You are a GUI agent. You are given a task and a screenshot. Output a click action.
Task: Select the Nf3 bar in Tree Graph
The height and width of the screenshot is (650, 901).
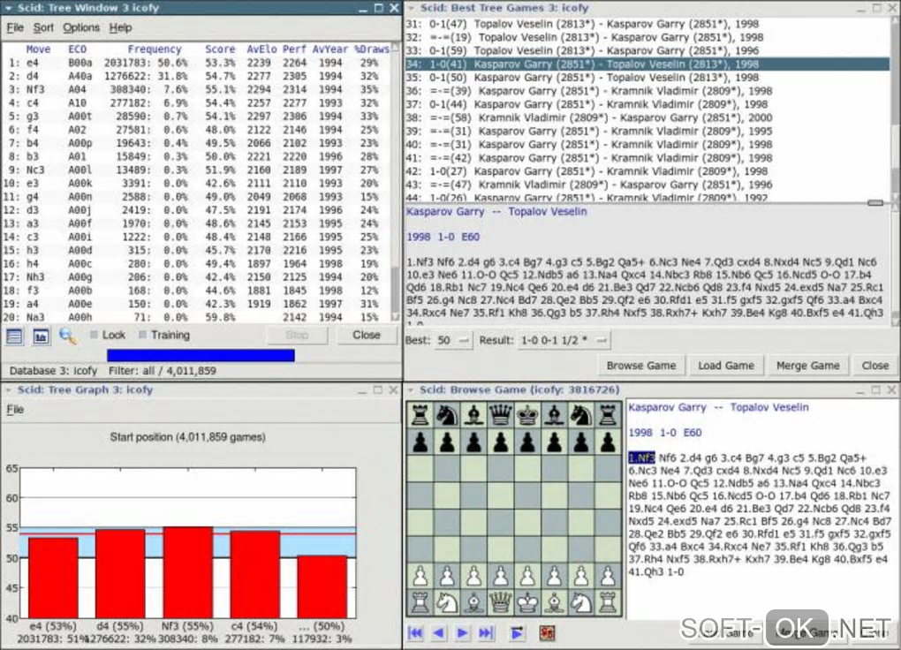[188, 571]
